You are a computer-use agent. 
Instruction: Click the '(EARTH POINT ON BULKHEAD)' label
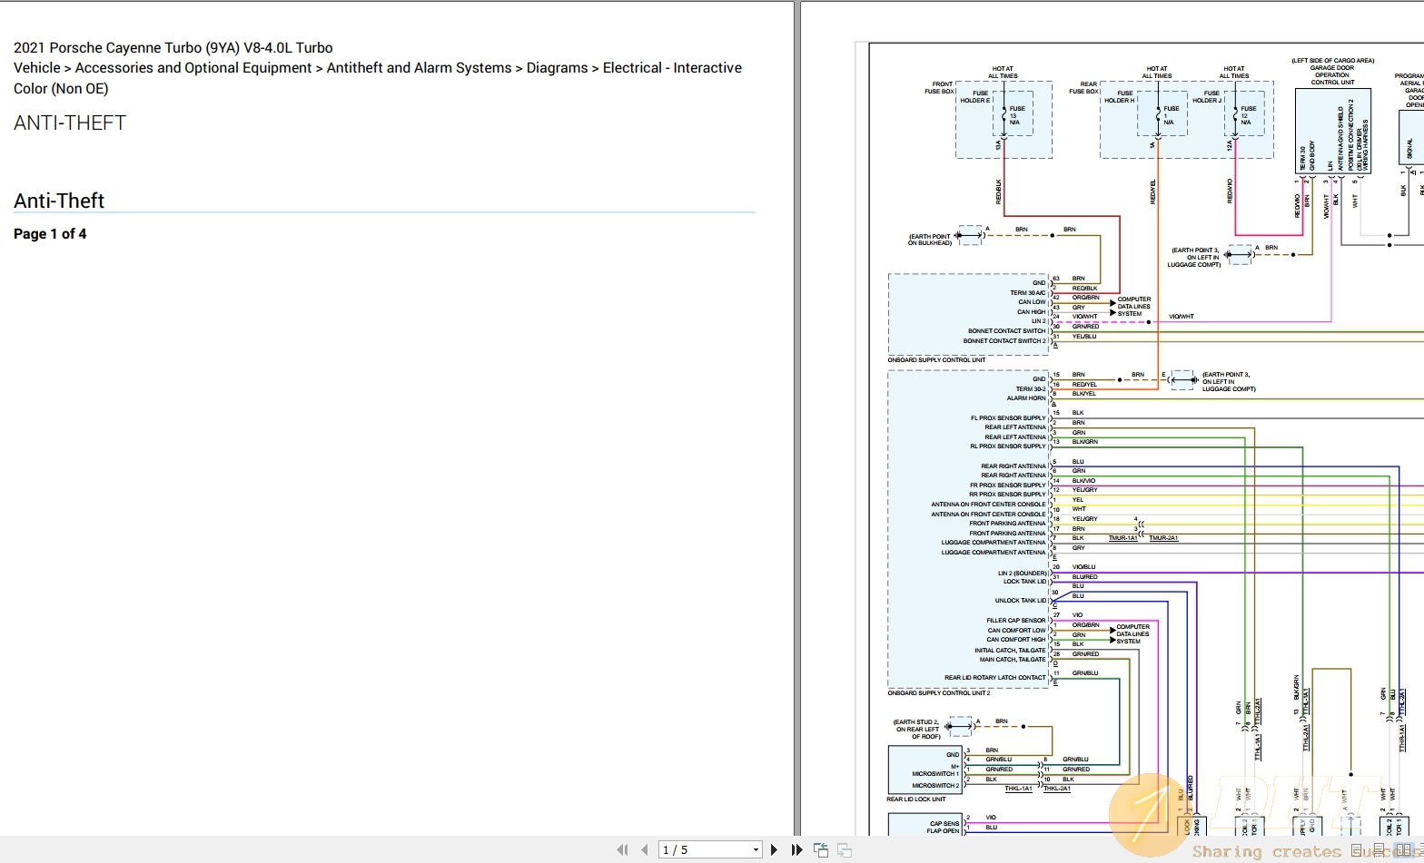(930, 240)
